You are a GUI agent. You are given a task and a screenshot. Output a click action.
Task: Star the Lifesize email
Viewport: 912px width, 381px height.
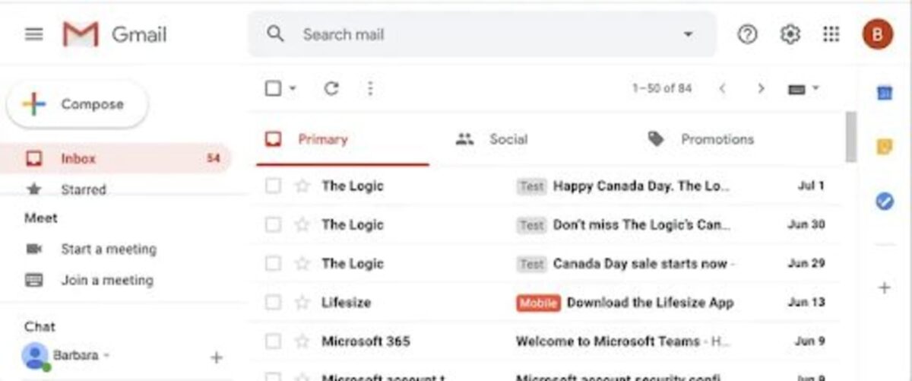click(x=302, y=303)
